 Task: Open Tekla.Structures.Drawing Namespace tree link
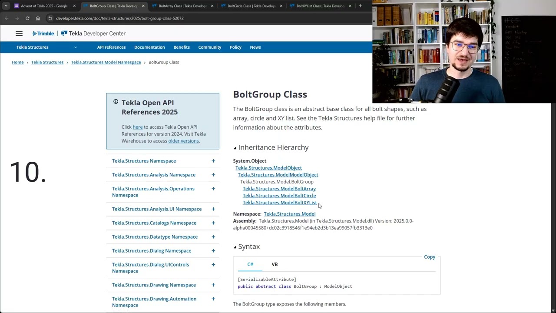coord(154,285)
